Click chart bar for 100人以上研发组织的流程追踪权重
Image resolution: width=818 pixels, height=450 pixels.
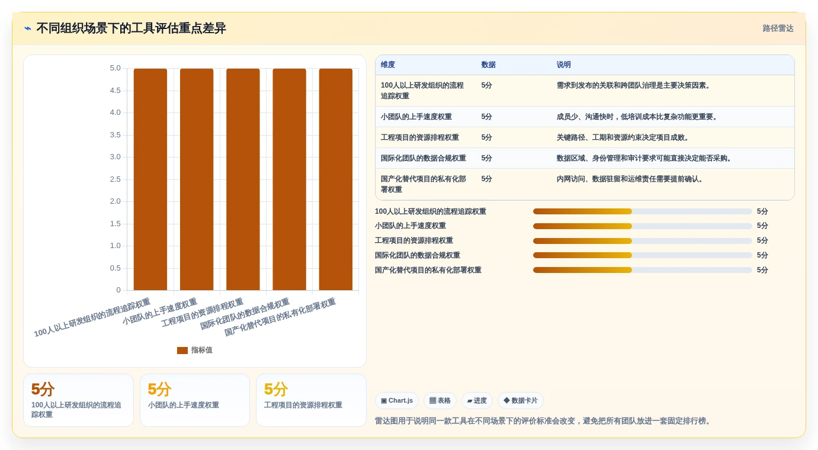150,179
